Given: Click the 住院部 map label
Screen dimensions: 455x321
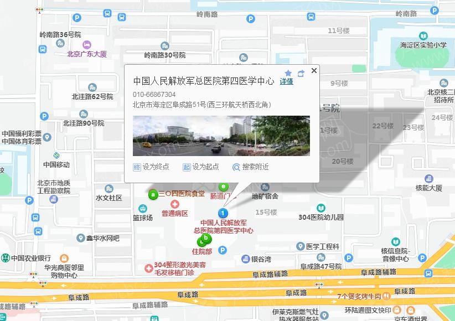Looking at the screenshot, I should click(x=201, y=252).
